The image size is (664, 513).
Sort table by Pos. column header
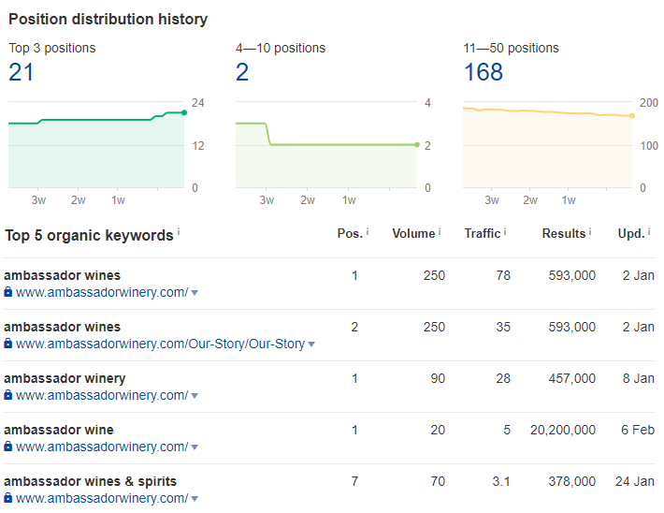click(350, 234)
